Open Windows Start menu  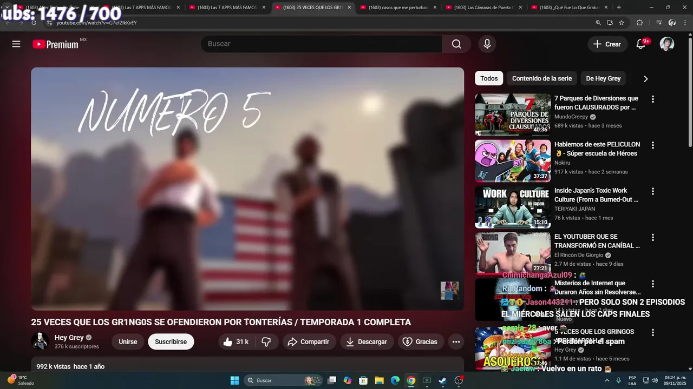[234, 380]
